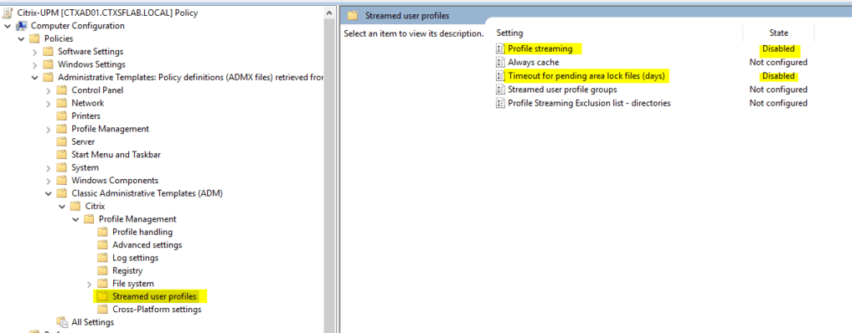The height and width of the screenshot is (333, 852).
Task: Click the Software Settings folder icon
Action: (x=49, y=52)
